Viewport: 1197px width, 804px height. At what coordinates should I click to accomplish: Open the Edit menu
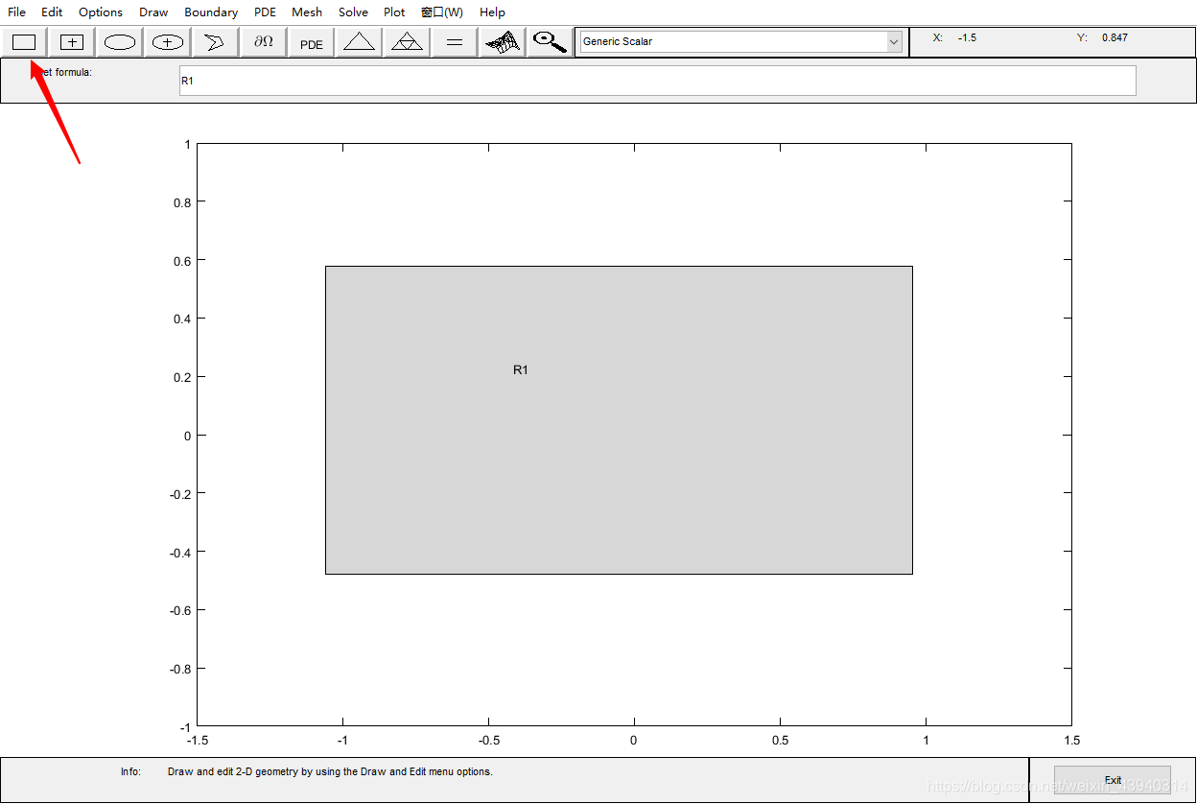(x=52, y=12)
